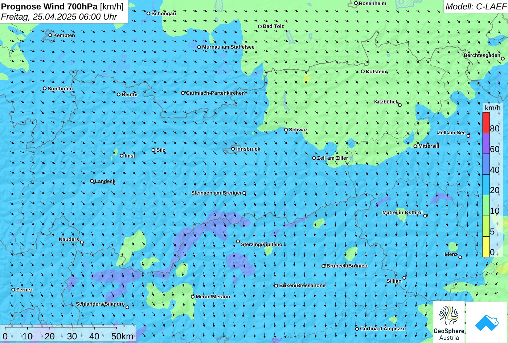Click the '50km' scale bar label
Image resolution: width=508 pixels, height=343 pixels.
122,336
